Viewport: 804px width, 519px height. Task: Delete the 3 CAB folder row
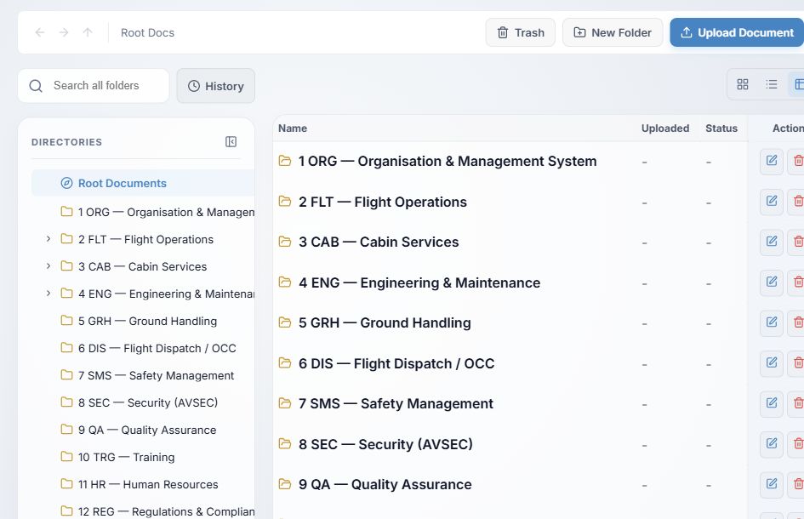click(x=797, y=242)
